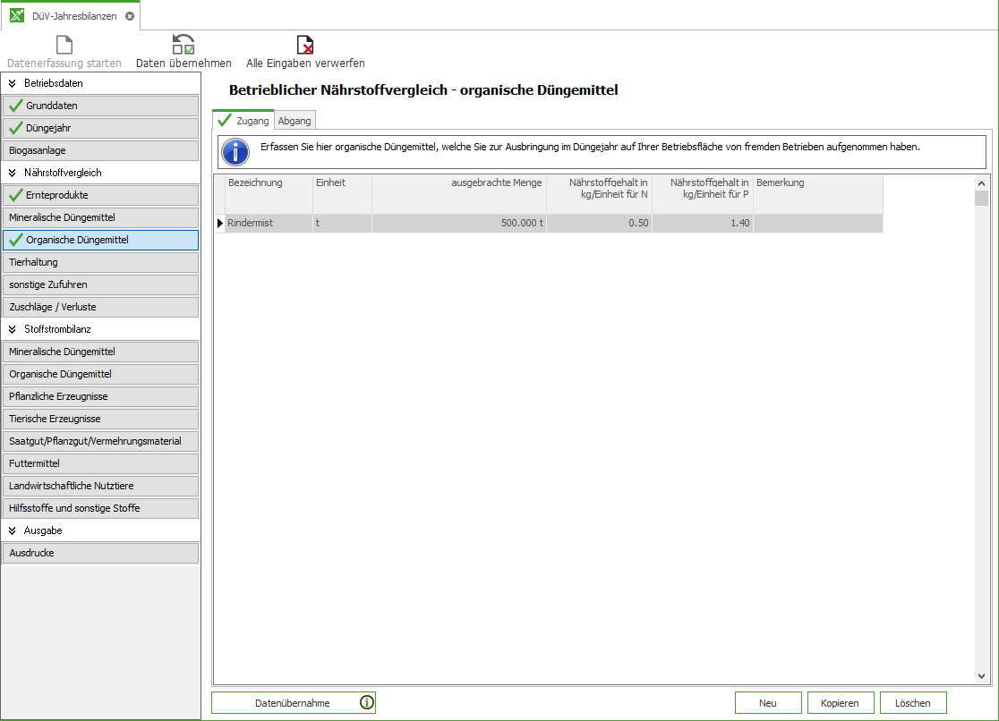Click the Kopieren button

840,703
